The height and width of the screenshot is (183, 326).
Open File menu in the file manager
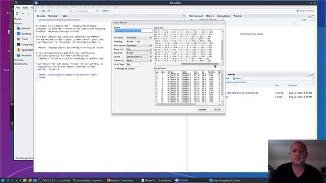tap(18, 8)
